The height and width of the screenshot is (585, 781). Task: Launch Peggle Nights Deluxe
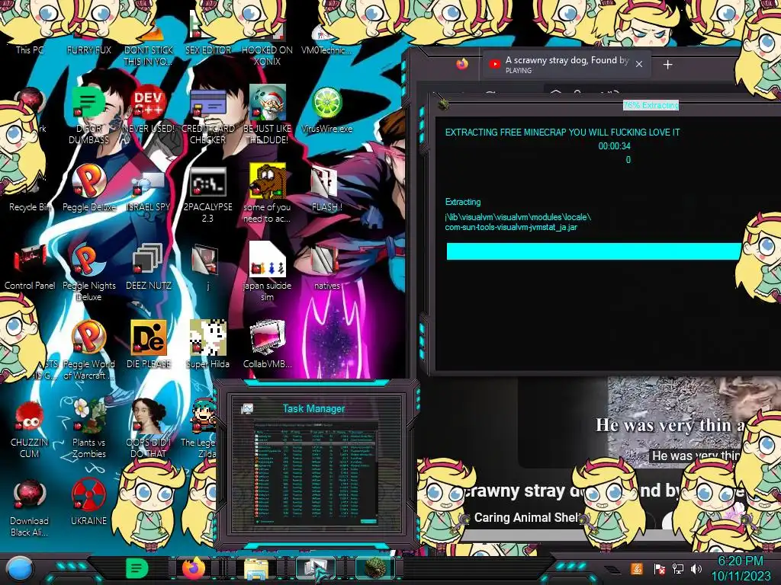pos(88,273)
